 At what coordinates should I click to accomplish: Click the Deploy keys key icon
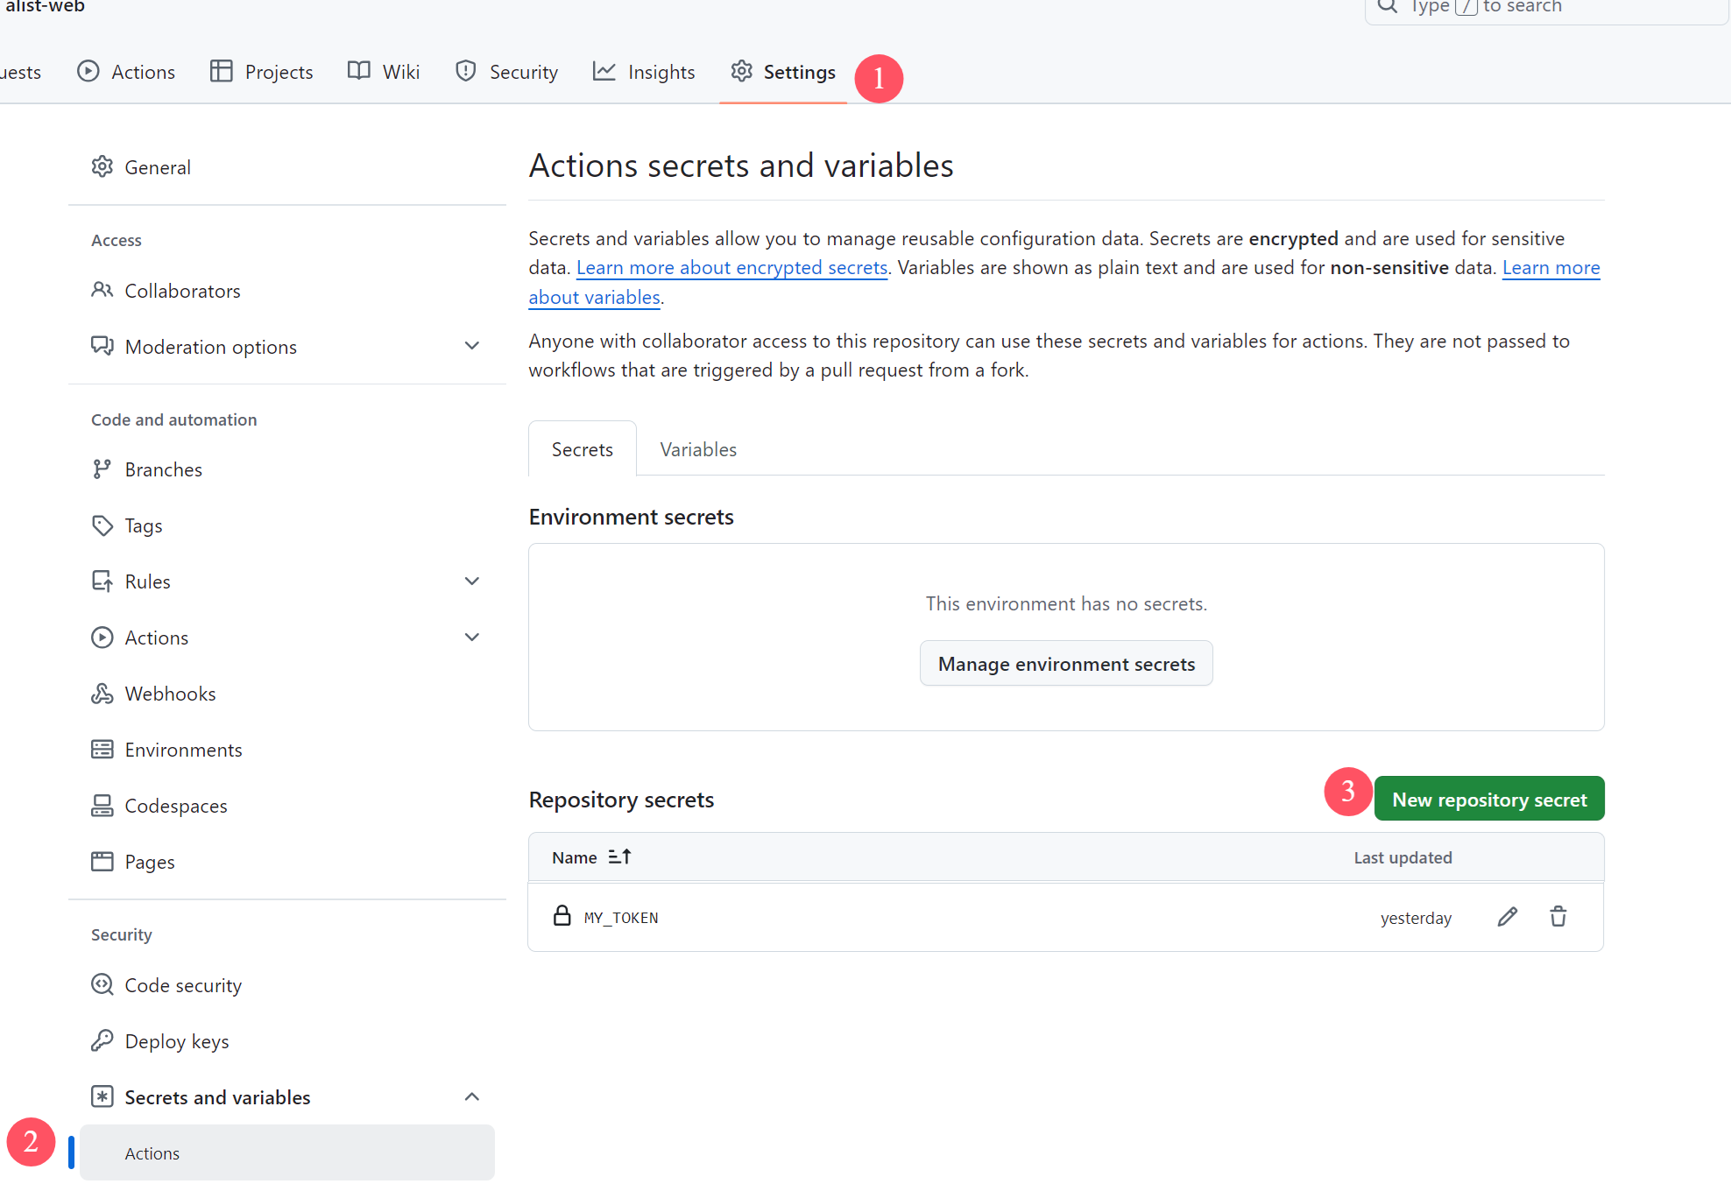coord(102,1040)
